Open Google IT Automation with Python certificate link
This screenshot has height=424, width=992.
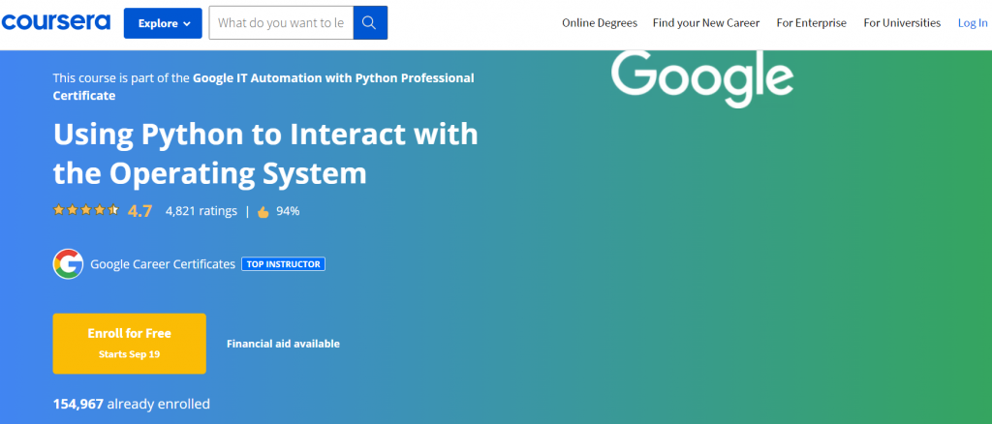point(263,87)
